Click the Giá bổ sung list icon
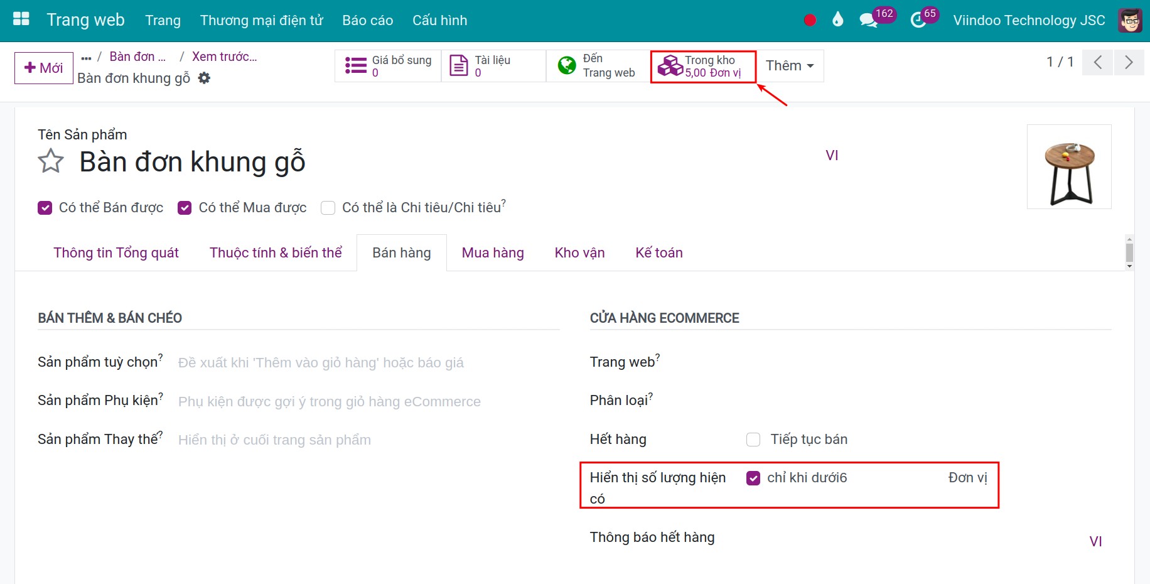The image size is (1150, 584). point(356,65)
